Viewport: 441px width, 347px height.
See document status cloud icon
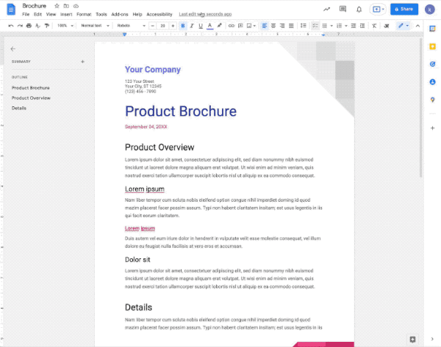coord(76,6)
